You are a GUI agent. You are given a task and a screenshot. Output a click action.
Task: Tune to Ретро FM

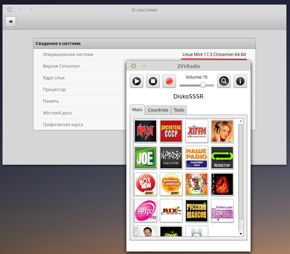coord(146,211)
